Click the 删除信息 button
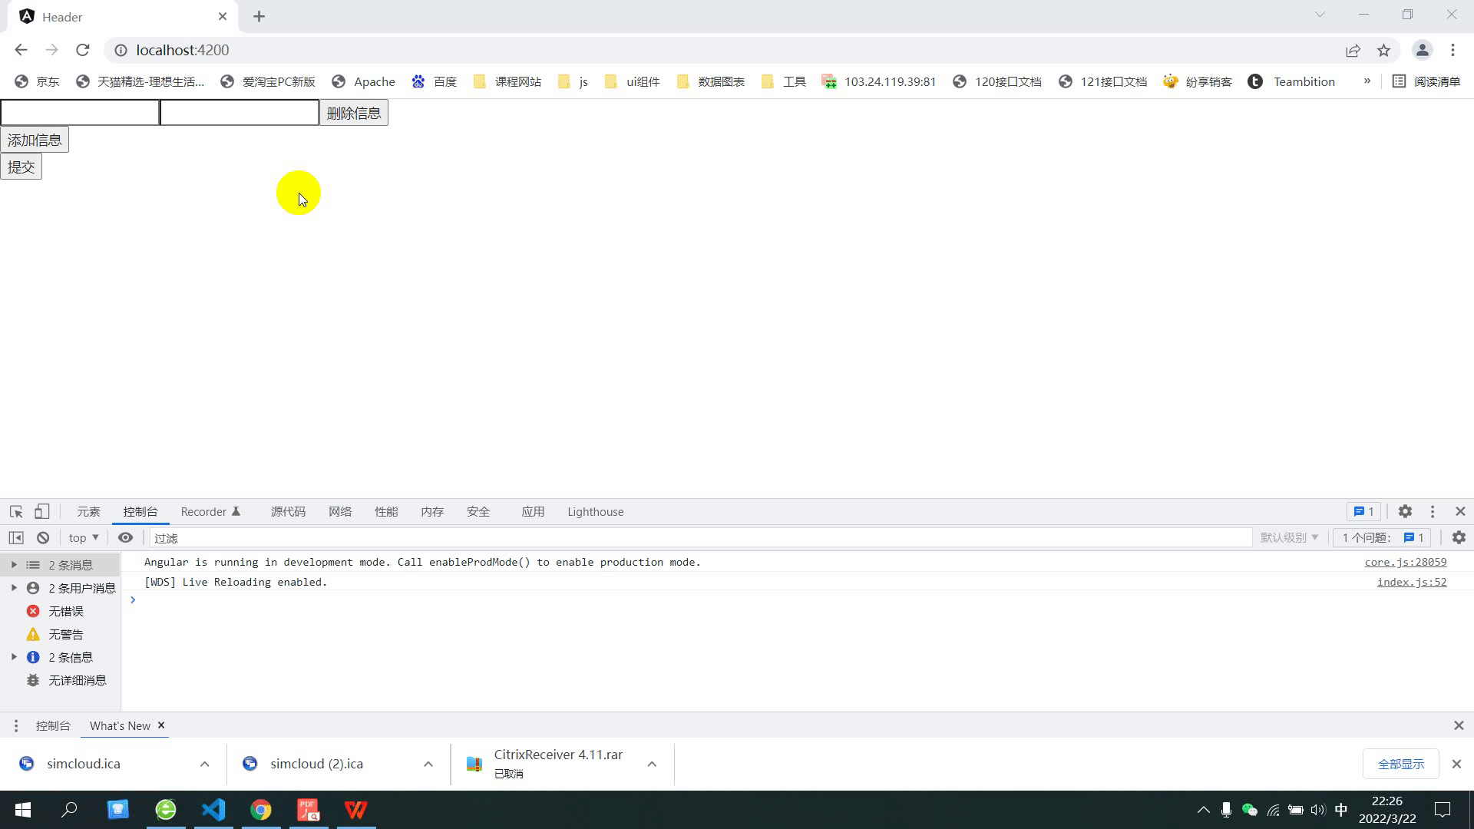This screenshot has height=829, width=1474. click(353, 114)
